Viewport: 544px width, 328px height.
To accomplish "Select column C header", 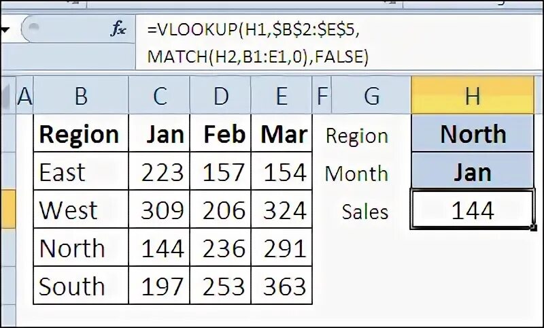I will [x=159, y=95].
